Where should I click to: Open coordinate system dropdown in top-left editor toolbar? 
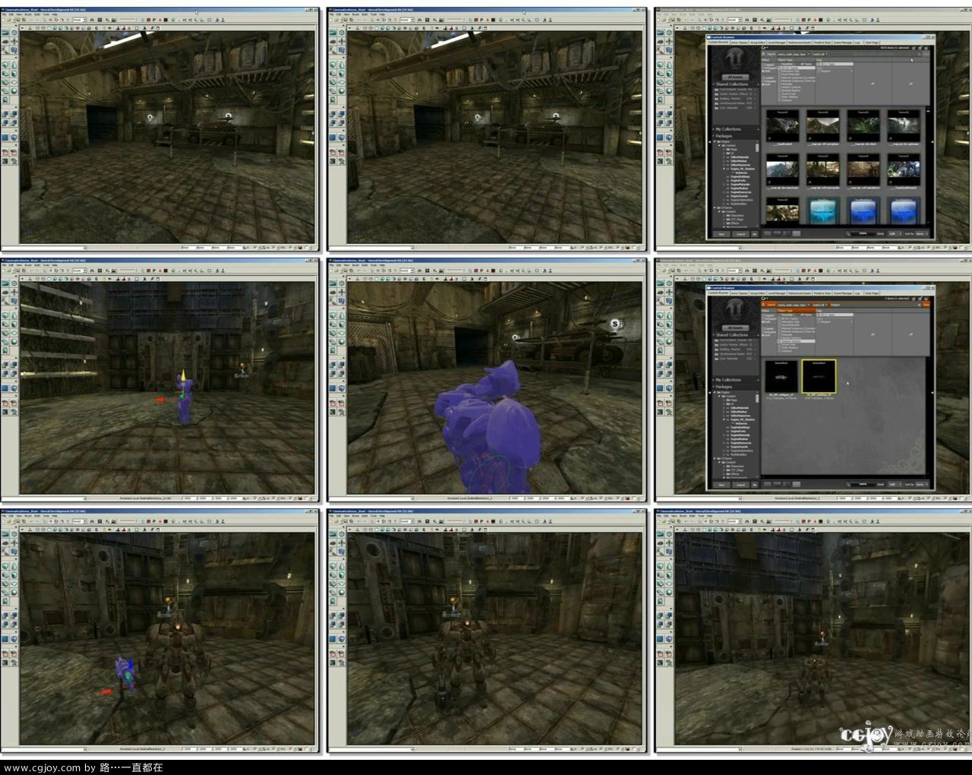[x=80, y=20]
